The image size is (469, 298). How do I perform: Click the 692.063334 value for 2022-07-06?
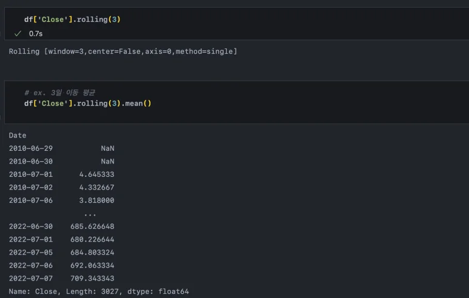coord(92,265)
